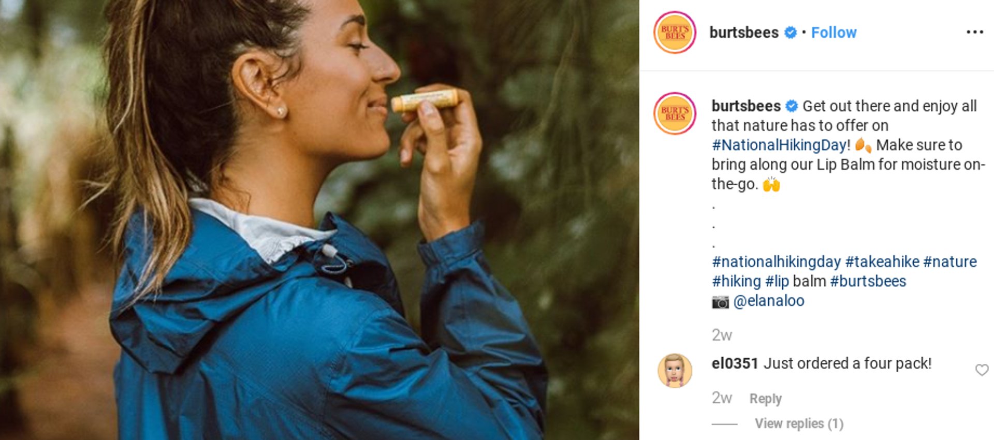Follow the burtsbees account
The width and height of the screenshot is (994, 440).
point(834,32)
